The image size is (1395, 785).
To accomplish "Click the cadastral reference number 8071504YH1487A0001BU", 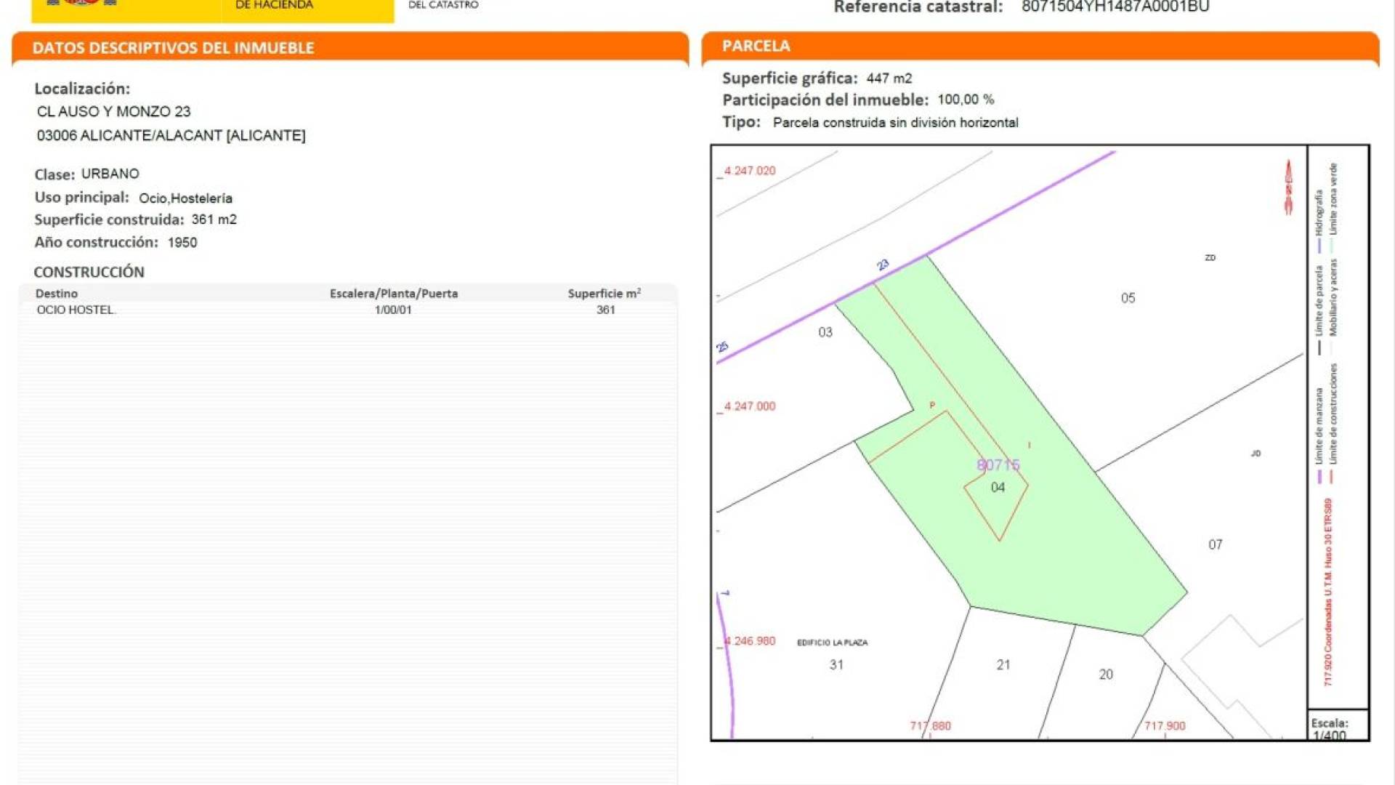I will pyautogui.click(x=1115, y=7).
